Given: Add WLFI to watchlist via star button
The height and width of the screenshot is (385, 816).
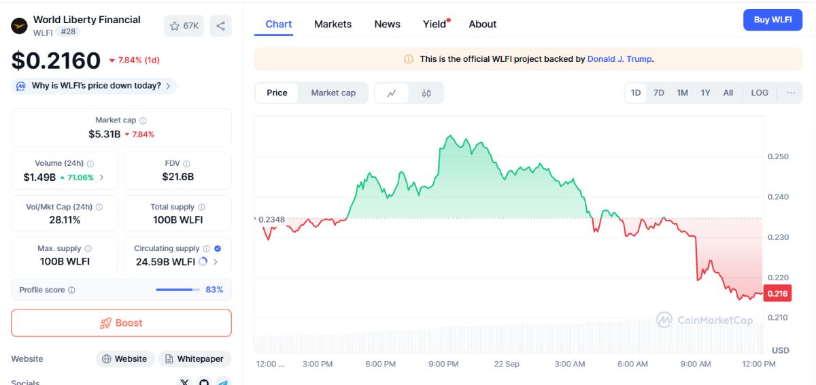Looking at the screenshot, I should (x=184, y=26).
